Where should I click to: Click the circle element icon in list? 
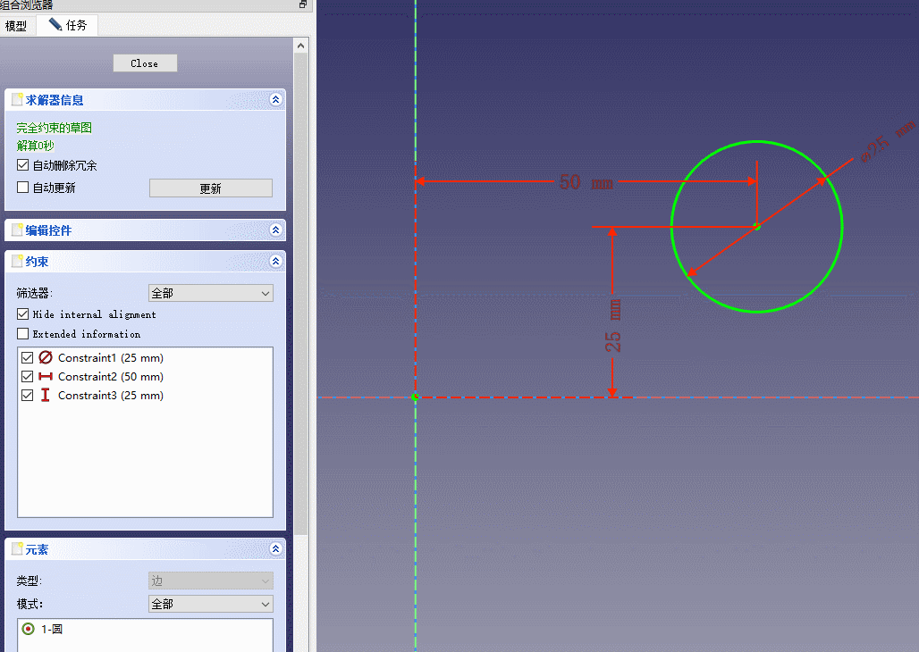pyautogui.click(x=29, y=629)
